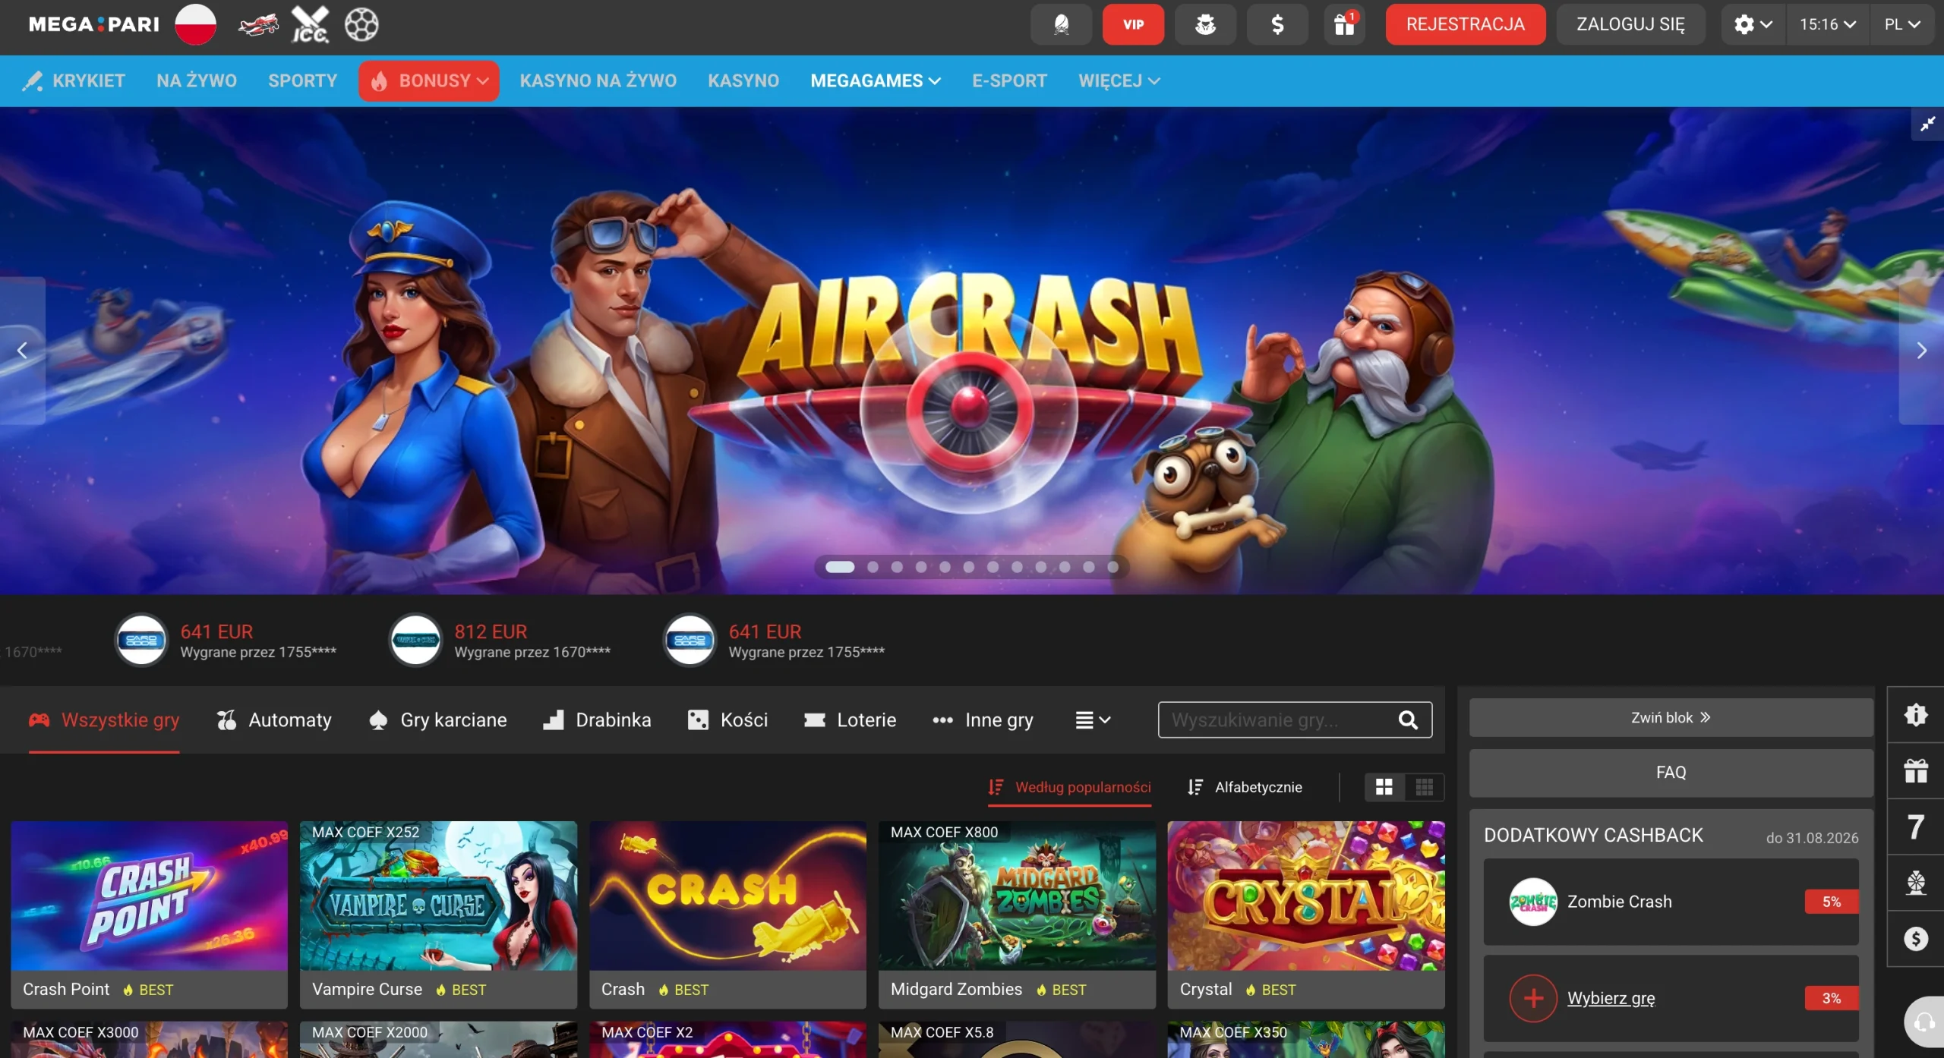Open live support headset chat

[x=1924, y=1022]
